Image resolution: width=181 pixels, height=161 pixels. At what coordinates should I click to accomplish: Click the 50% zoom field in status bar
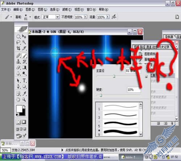tap(5, 150)
